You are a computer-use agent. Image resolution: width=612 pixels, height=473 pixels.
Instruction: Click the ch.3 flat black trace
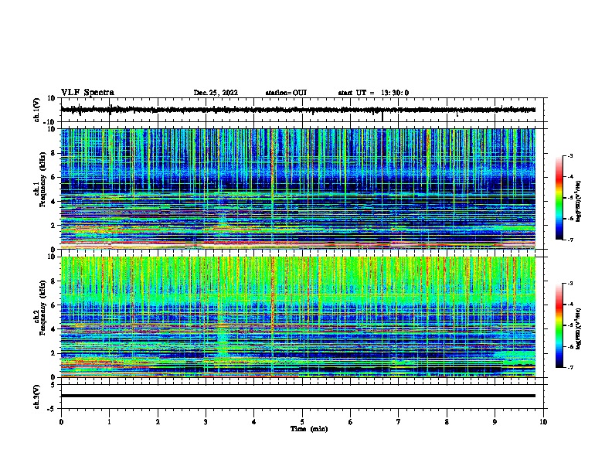click(x=297, y=396)
